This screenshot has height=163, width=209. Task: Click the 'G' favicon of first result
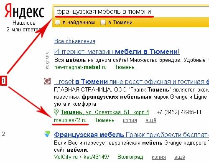47,81
